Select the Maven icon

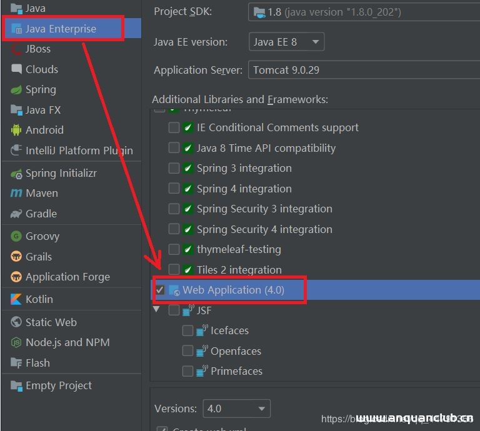coord(16,194)
